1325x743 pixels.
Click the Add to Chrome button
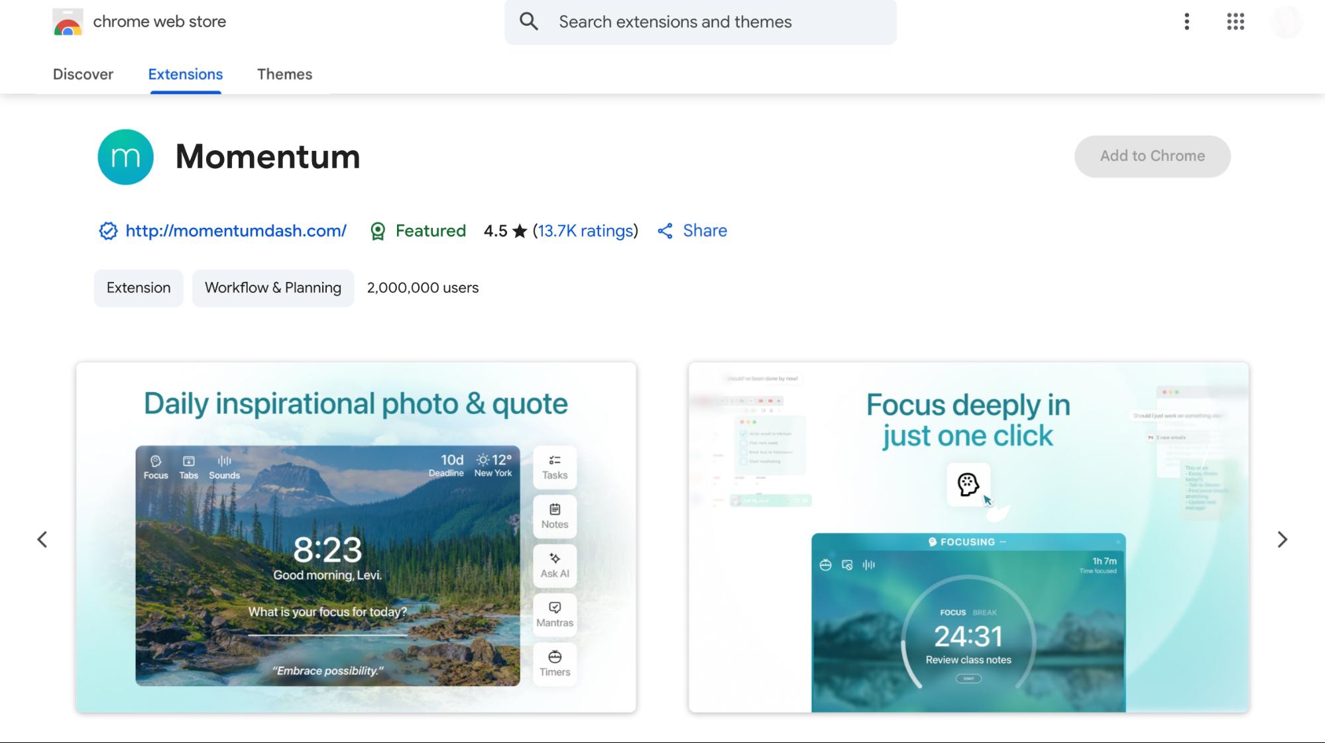1153,156
